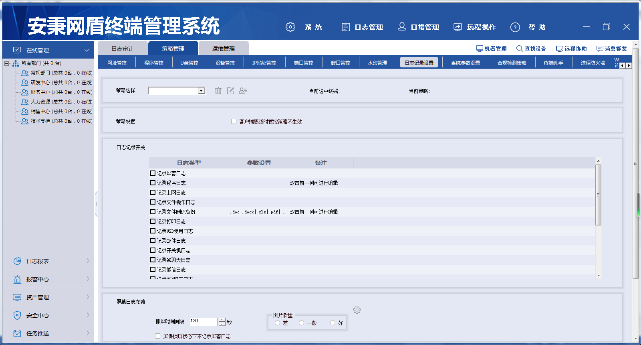Screen dimensions: 641x345
Task: Check 记录文件操作日志
Action: 153,202
